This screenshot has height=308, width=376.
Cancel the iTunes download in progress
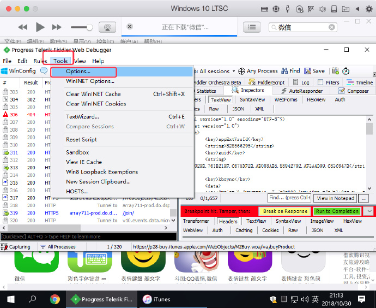tap(130, 26)
